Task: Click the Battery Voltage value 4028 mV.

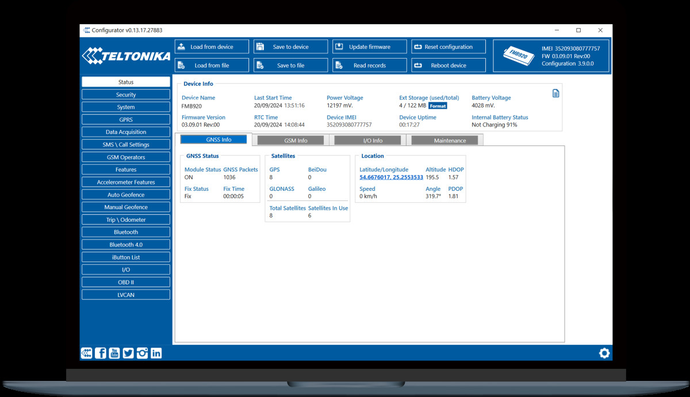Action: coord(483,106)
